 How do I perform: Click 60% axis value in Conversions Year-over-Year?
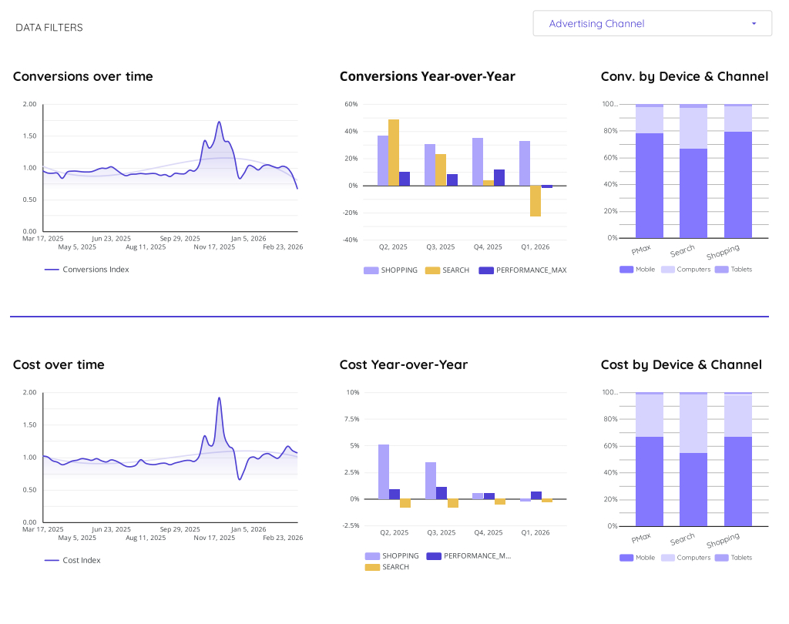351,105
